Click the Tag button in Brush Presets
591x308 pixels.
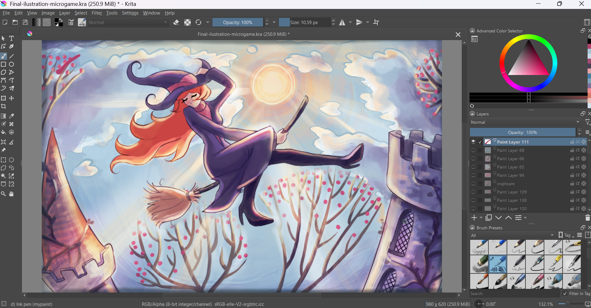566,235
